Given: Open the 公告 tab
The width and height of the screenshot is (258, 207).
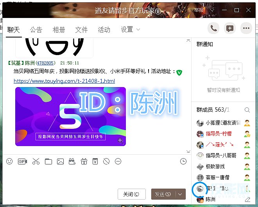Looking at the screenshot, I should (x=36, y=30).
